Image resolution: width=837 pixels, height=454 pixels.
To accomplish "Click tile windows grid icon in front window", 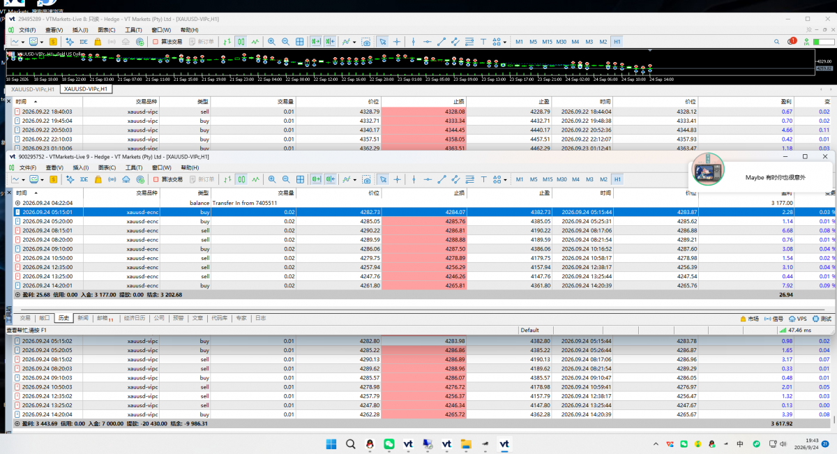I will (x=299, y=179).
